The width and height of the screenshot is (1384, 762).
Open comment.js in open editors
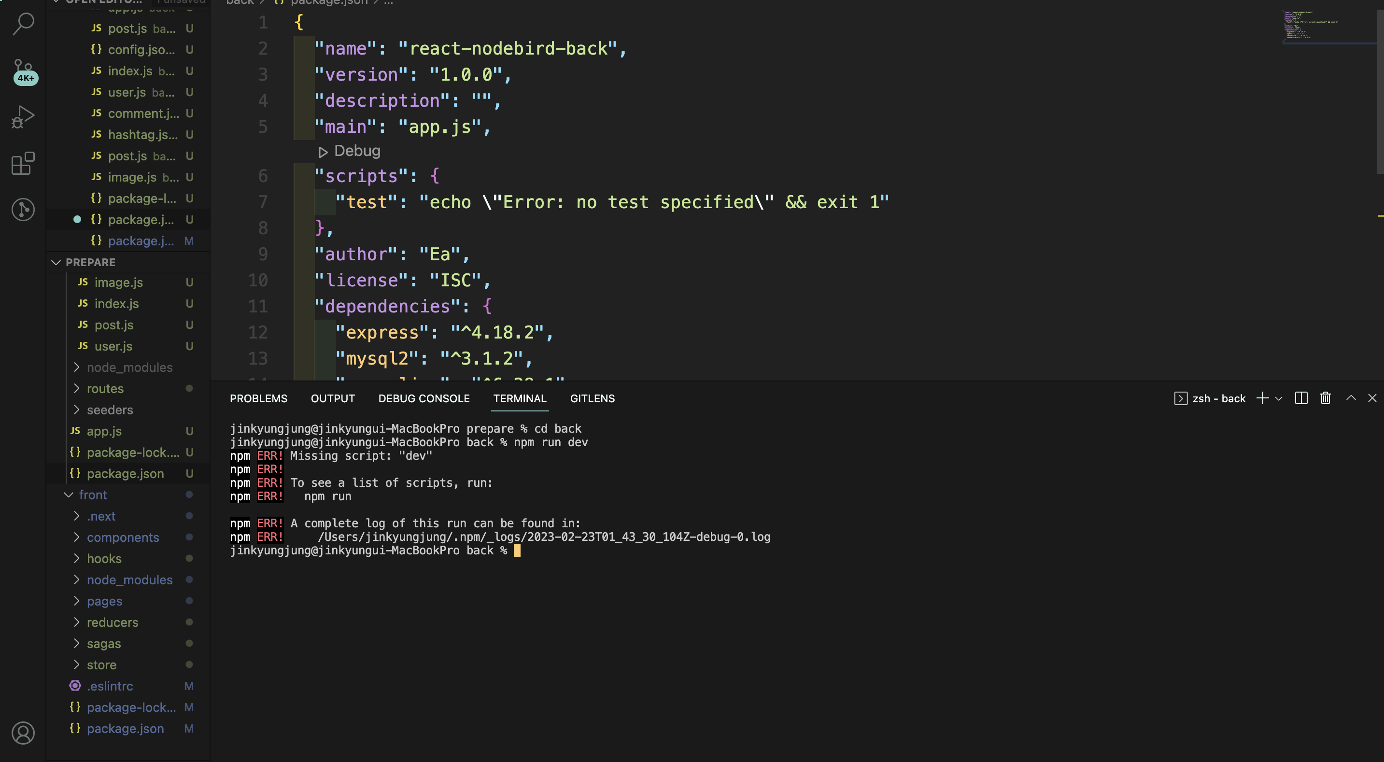coord(128,113)
